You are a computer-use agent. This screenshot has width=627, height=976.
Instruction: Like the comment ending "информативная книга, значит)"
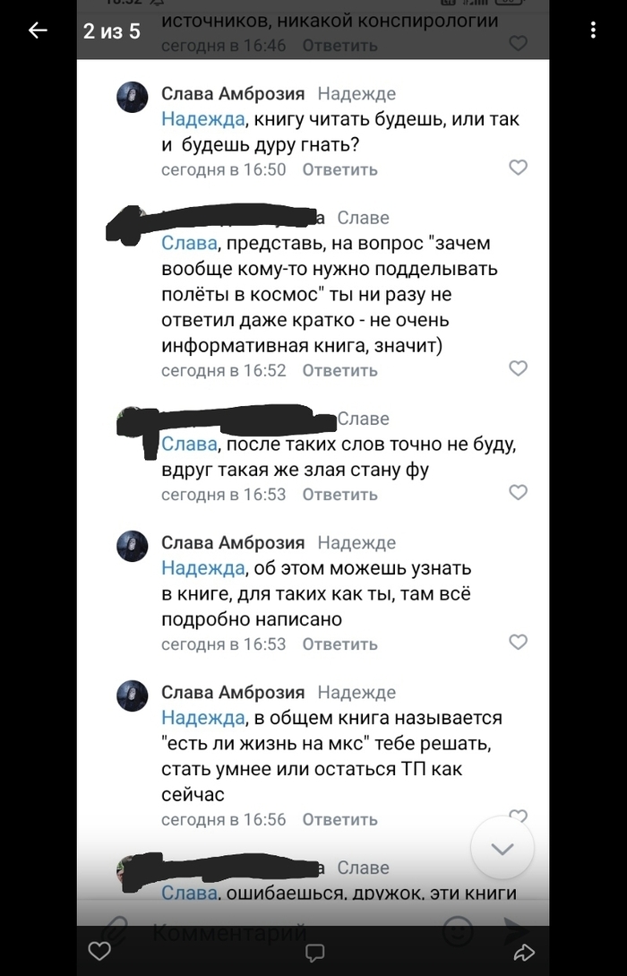[518, 368]
